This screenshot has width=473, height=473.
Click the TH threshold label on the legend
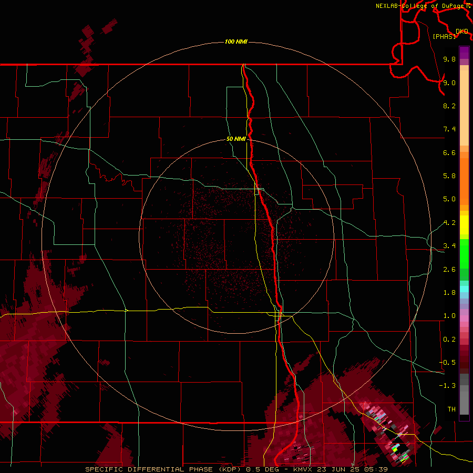(451, 409)
